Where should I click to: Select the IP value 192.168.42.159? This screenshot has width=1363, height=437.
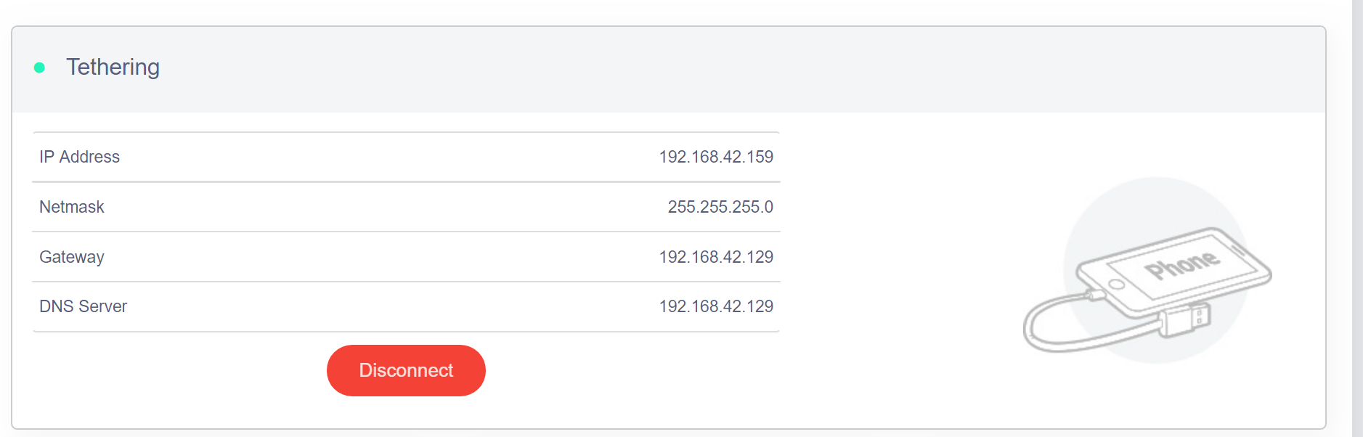click(715, 157)
